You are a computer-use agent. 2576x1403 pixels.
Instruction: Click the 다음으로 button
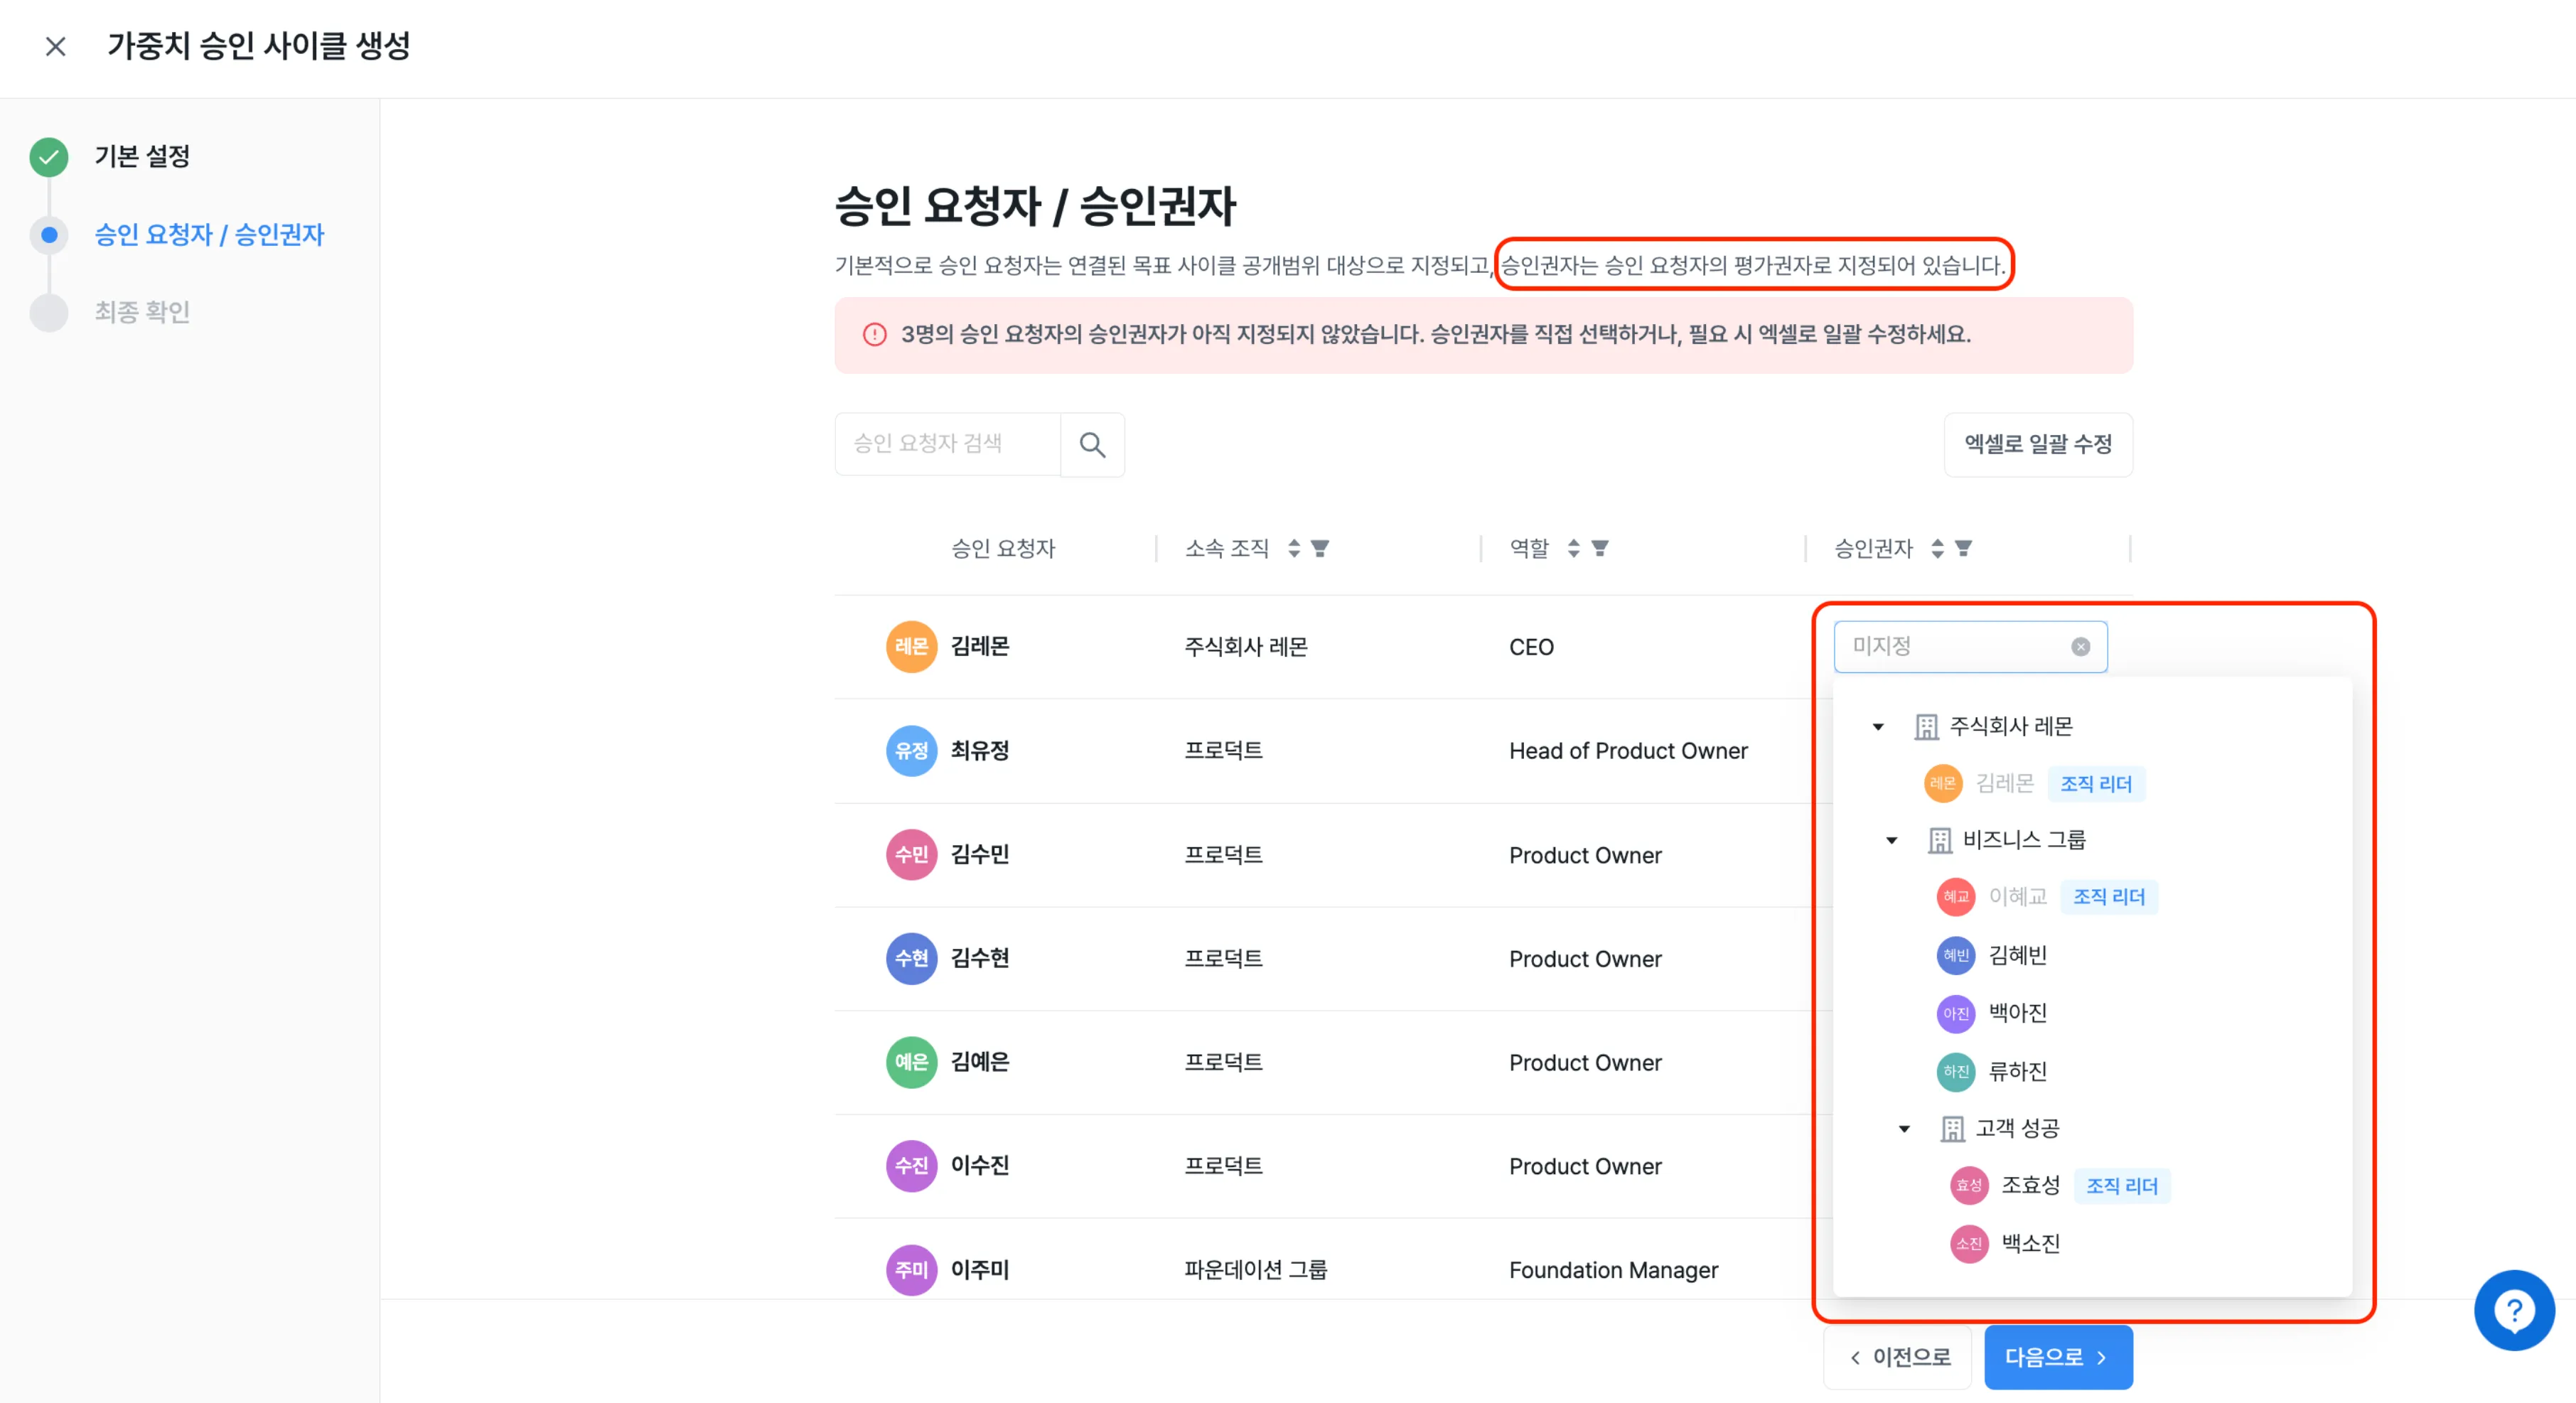tap(2058, 1358)
